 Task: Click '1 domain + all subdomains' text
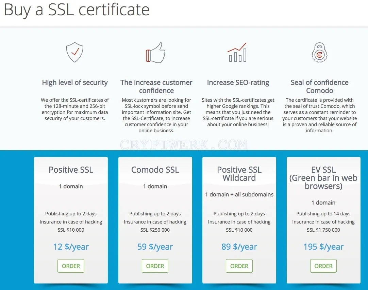click(x=239, y=194)
